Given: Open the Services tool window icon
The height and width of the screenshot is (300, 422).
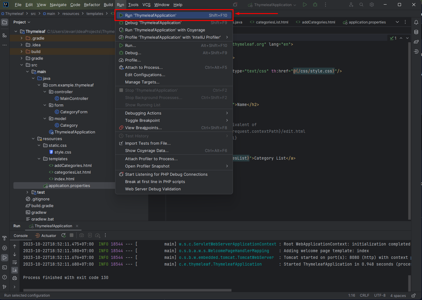Looking at the screenshot, I should tap(5, 248).
